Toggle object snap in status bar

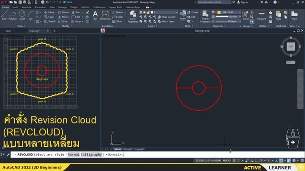[x=281, y=161]
